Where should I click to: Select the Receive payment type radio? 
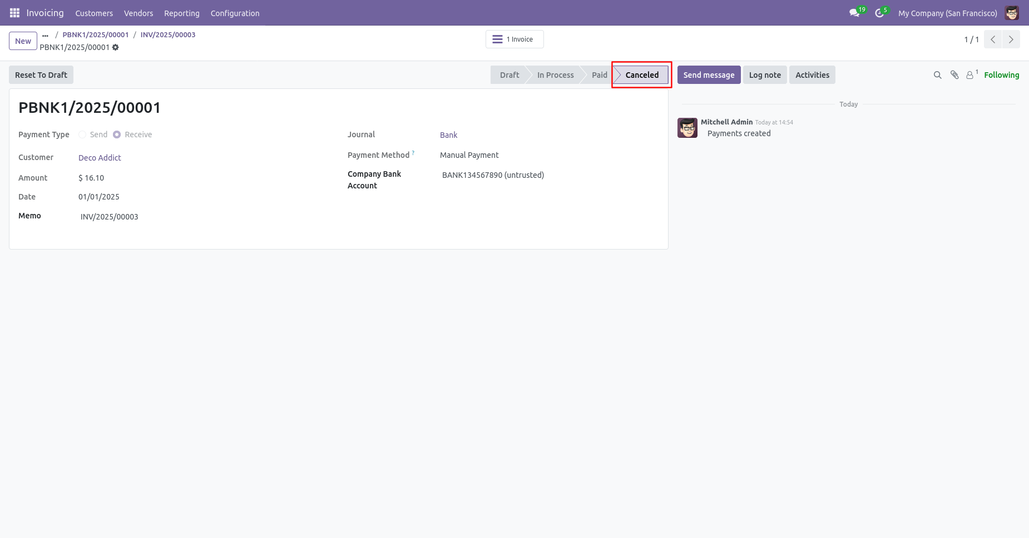[x=117, y=134]
